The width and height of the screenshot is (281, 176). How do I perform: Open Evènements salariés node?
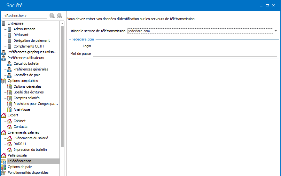tap(23, 132)
